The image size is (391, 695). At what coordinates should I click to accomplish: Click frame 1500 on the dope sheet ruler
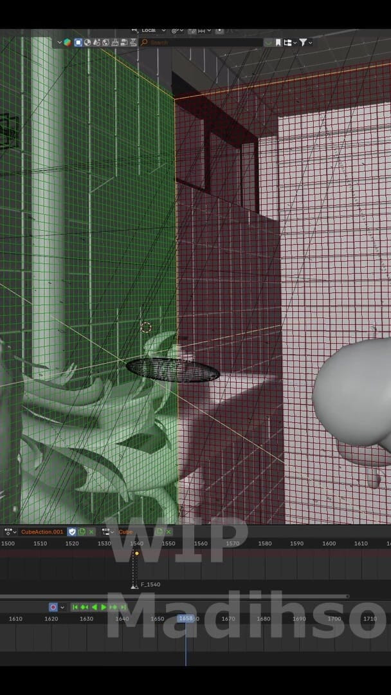[8, 543]
